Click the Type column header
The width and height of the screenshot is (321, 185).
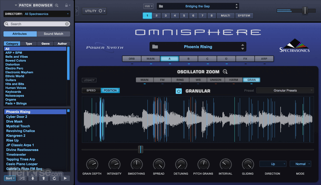29,44
